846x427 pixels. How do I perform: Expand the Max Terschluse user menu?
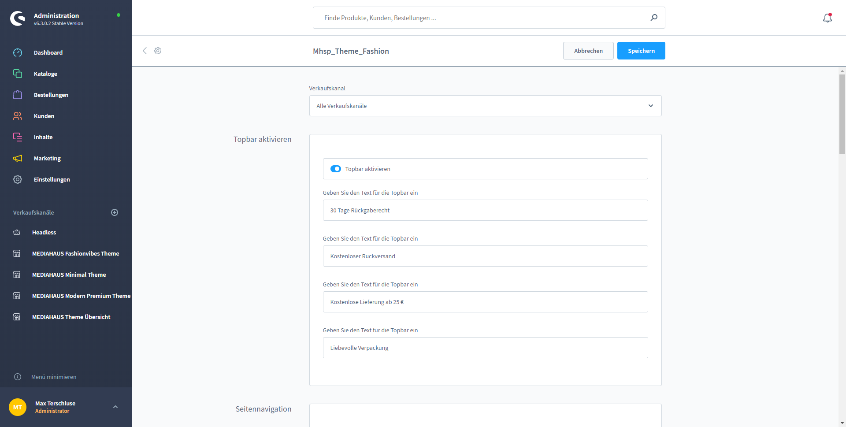[115, 407]
